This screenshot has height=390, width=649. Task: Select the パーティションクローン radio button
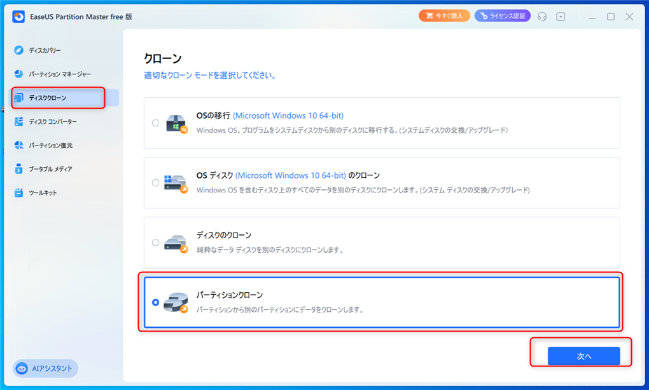pyautogui.click(x=155, y=302)
